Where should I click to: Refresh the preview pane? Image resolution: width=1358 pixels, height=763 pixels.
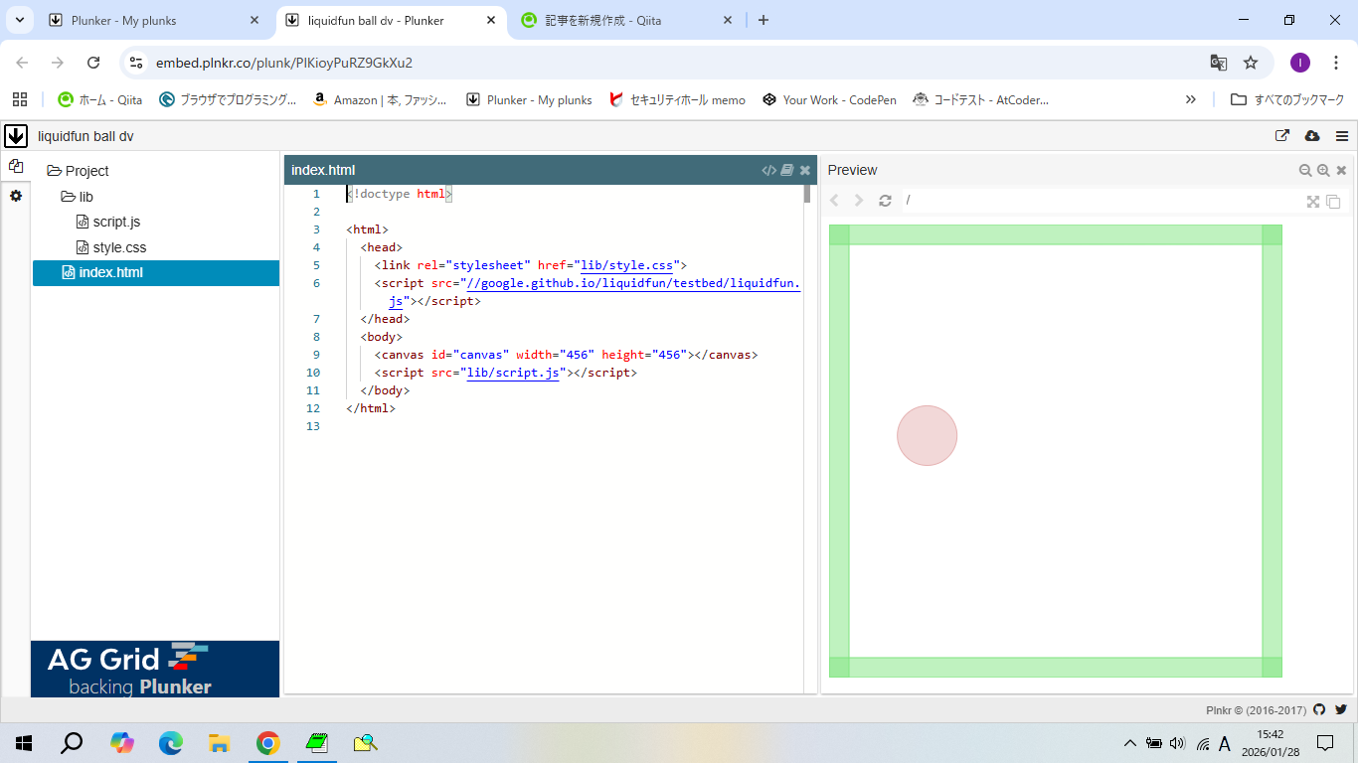coord(885,201)
